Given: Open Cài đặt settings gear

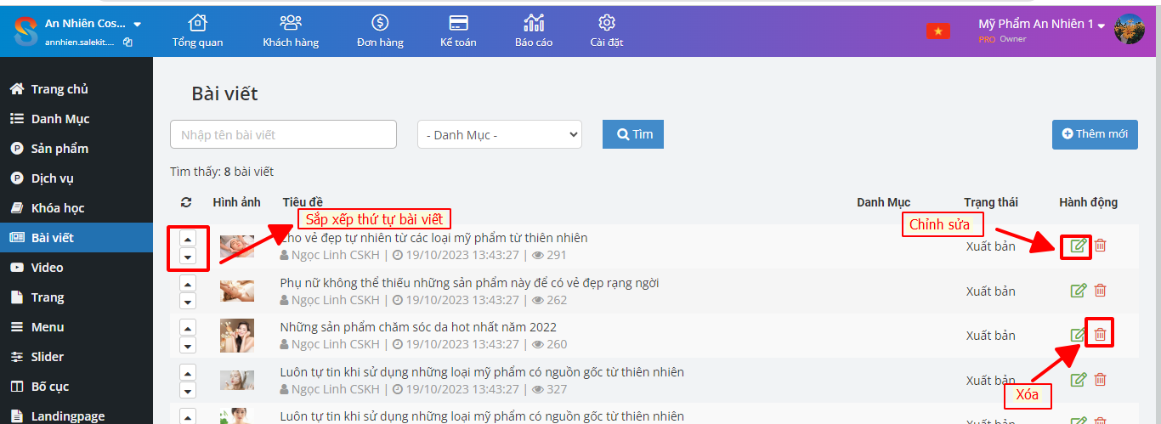Looking at the screenshot, I should click(x=607, y=31).
